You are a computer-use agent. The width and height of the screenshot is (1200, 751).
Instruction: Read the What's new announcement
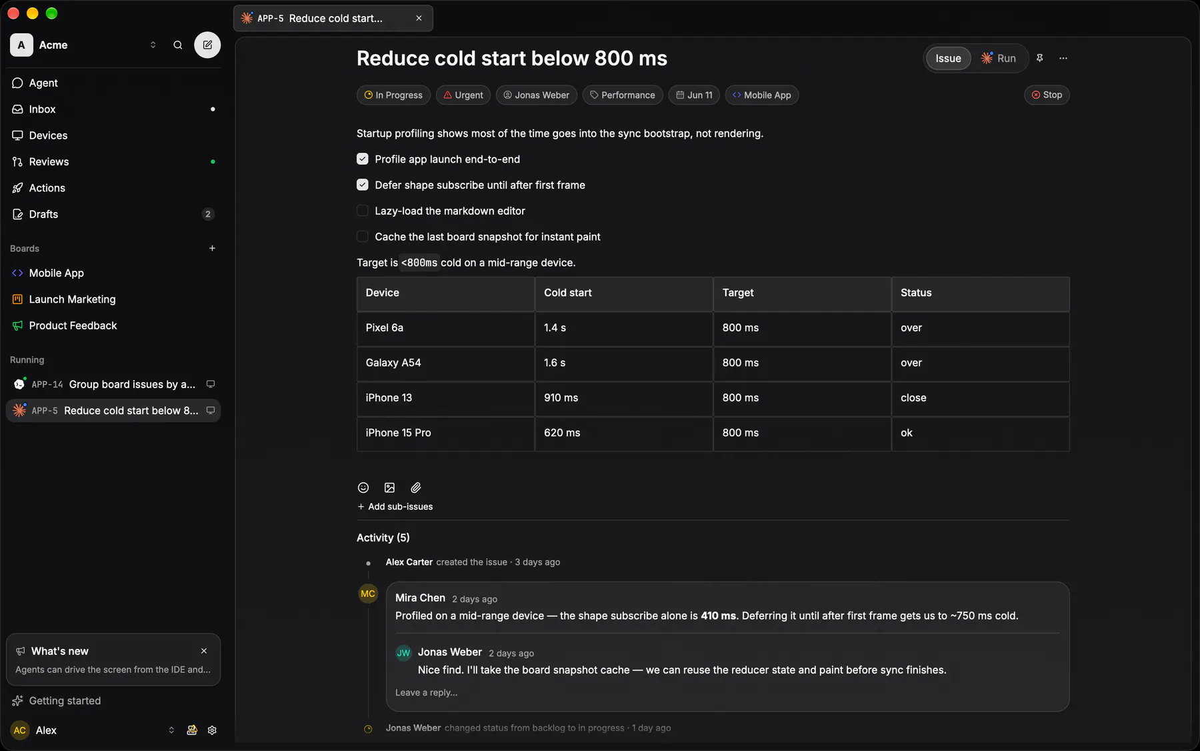click(113, 660)
